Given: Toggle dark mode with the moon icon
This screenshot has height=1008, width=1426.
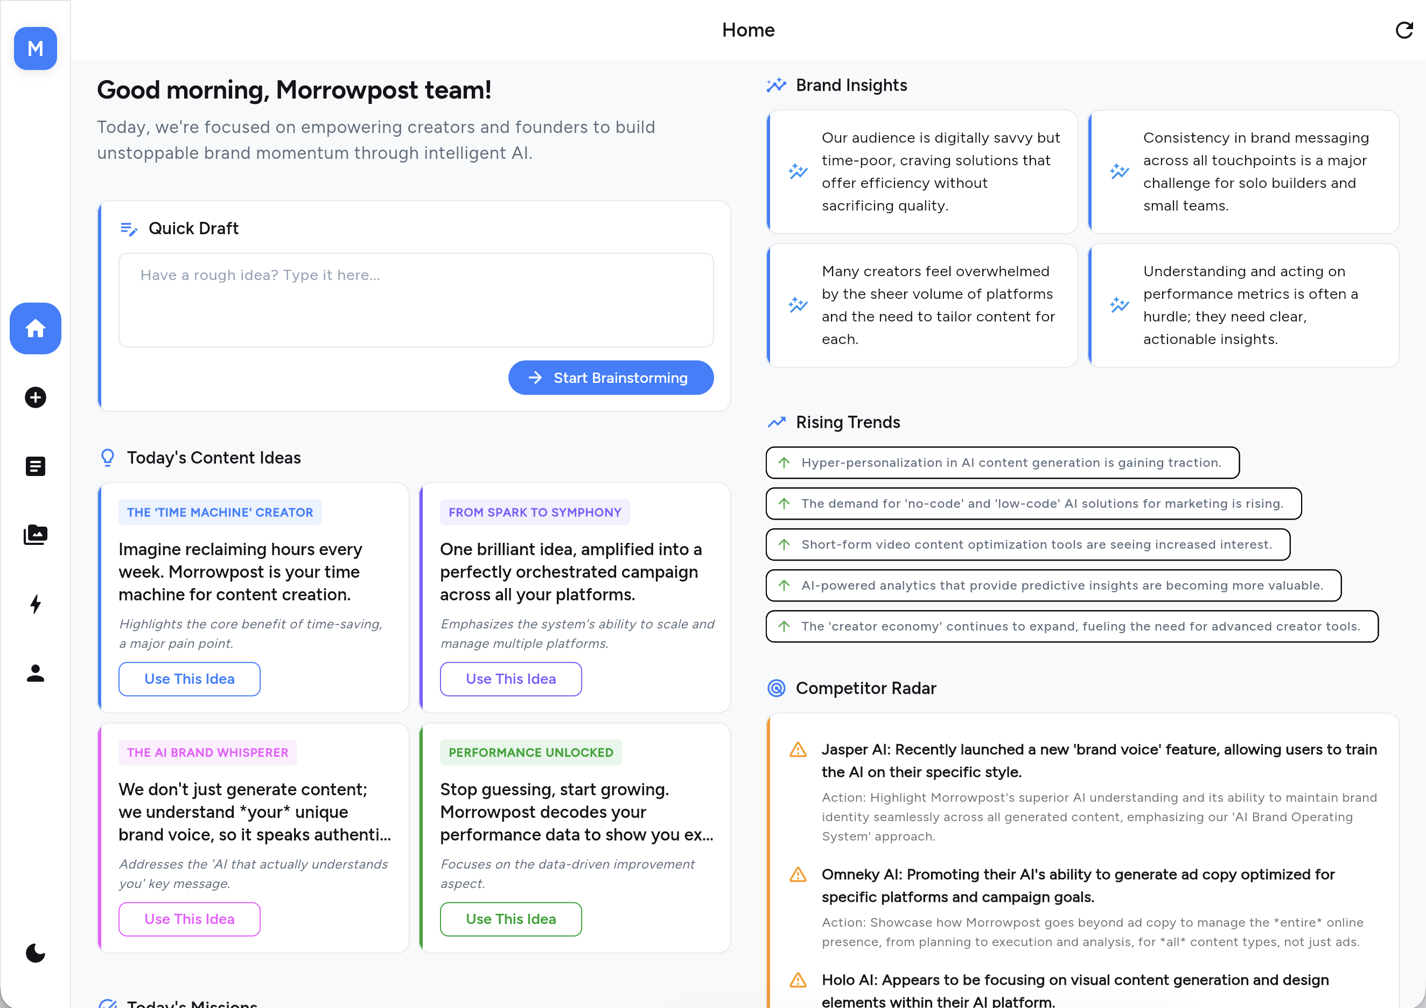Looking at the screenshot, I should tap(35, 953).
